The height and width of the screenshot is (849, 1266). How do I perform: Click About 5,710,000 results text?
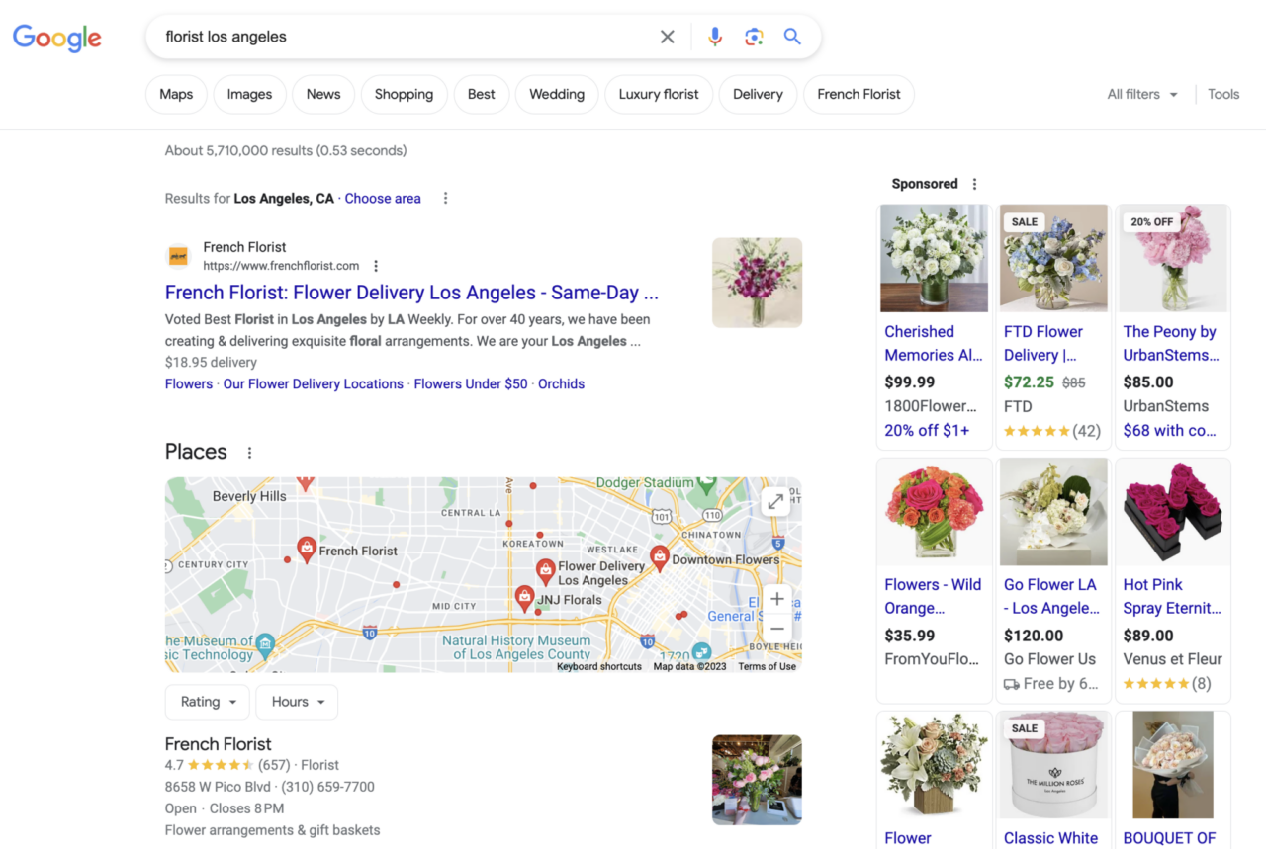click(286, 150)
